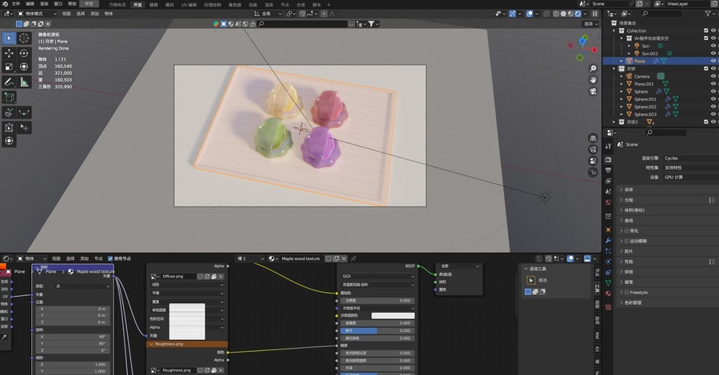
Task: Activate the Cursor tool in the viewport toolbar
Action: click(x=24, y=38)
